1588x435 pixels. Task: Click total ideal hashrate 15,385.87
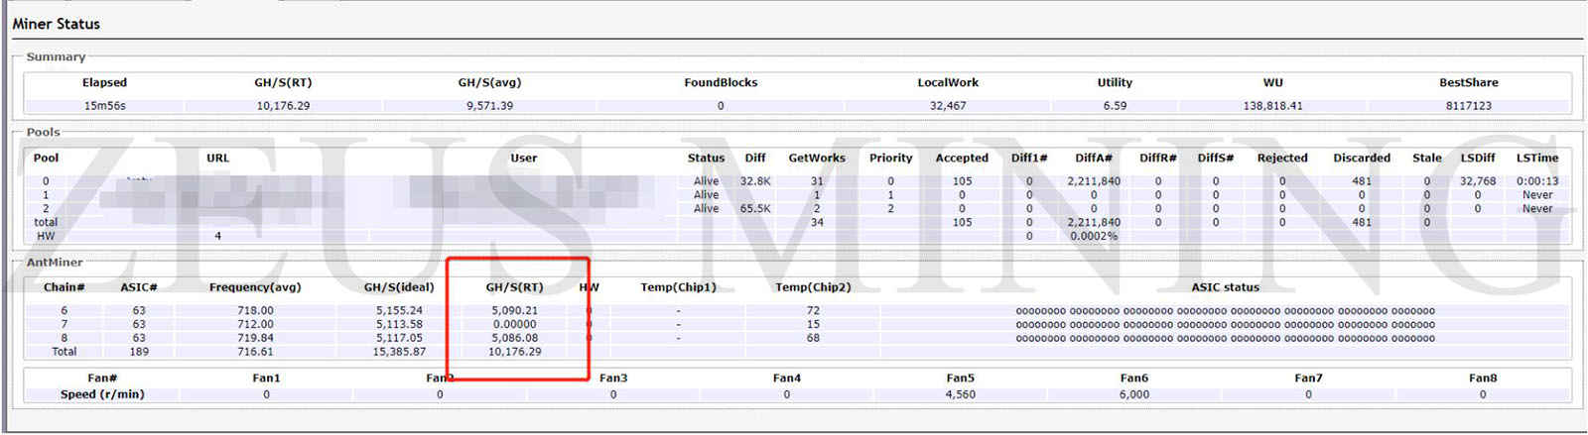click(x=399, y=352)
